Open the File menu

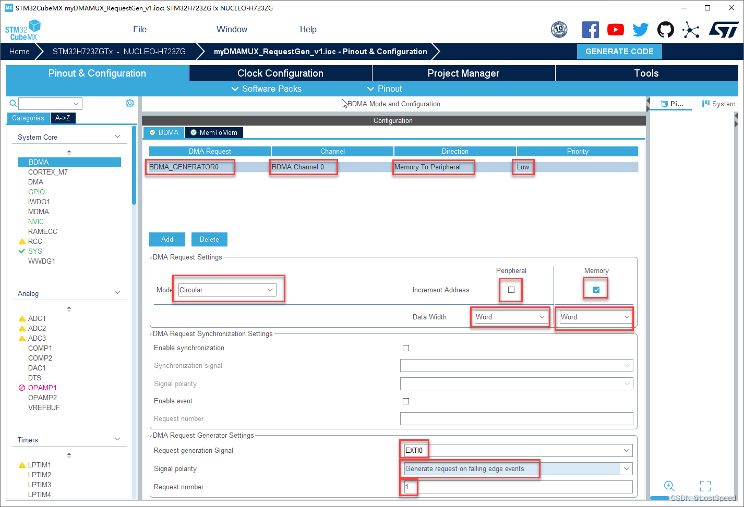(140, 29)
